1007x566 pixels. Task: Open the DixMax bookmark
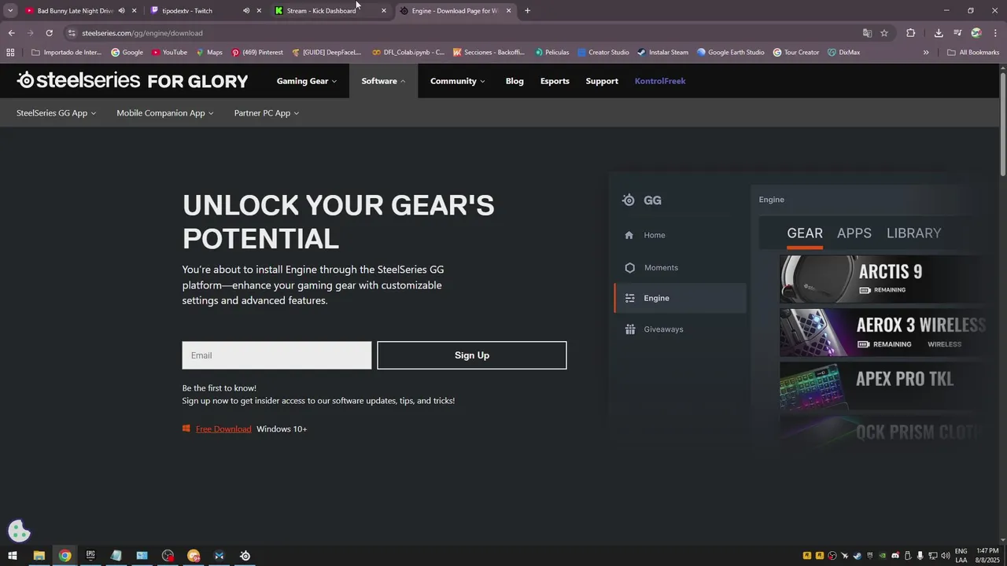click(843, 53)
